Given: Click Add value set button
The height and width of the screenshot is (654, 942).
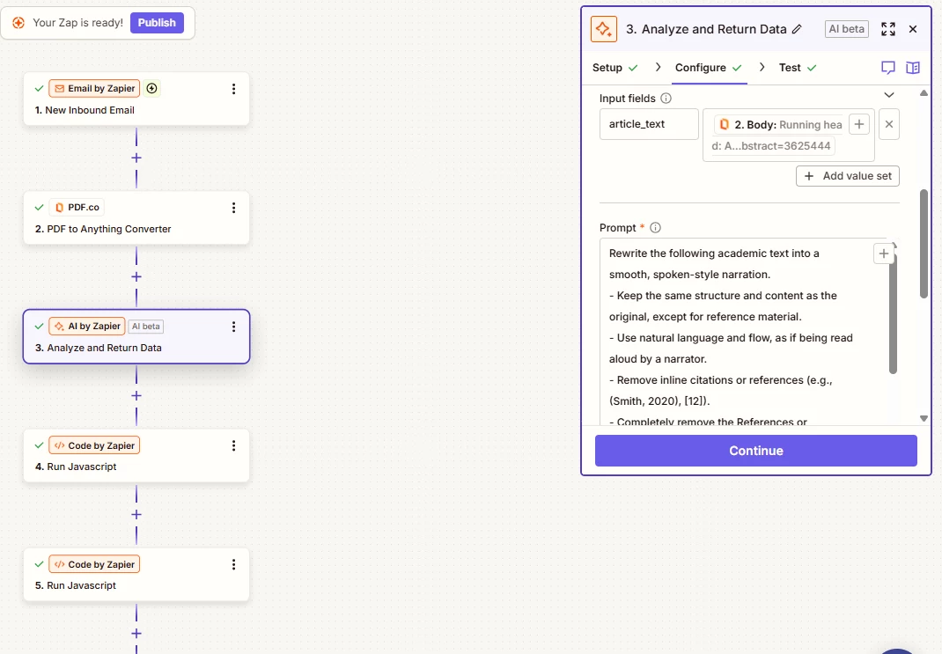Looking at the screenshot, I should (x=848, y=176).
